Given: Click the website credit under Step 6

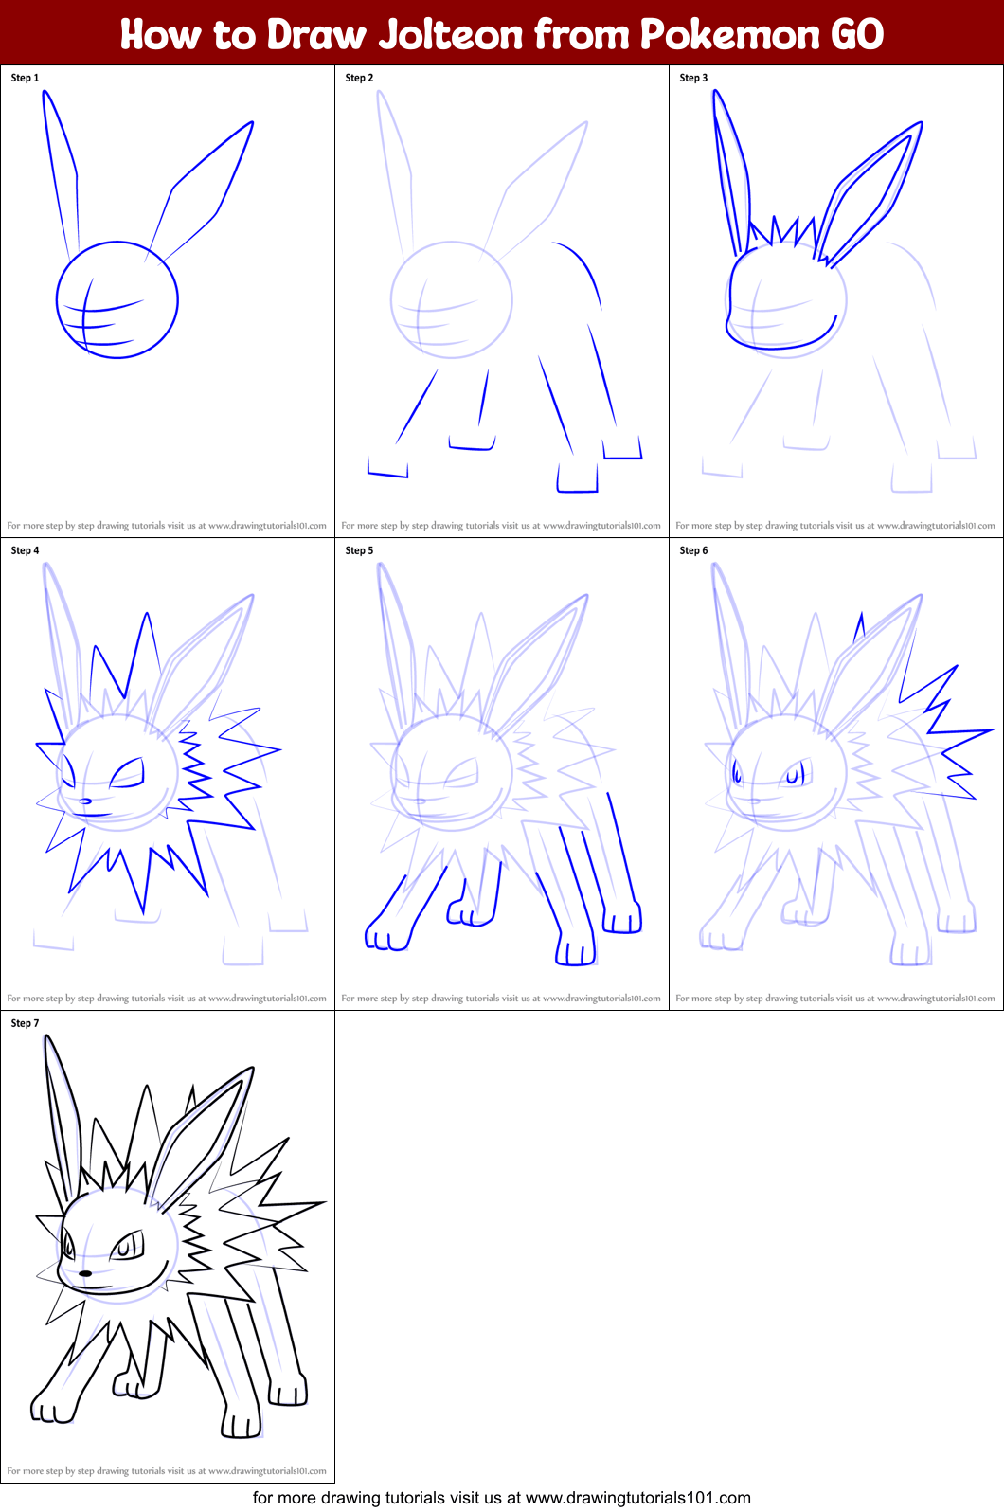Looking at the screenshot, I should (835, 999).
